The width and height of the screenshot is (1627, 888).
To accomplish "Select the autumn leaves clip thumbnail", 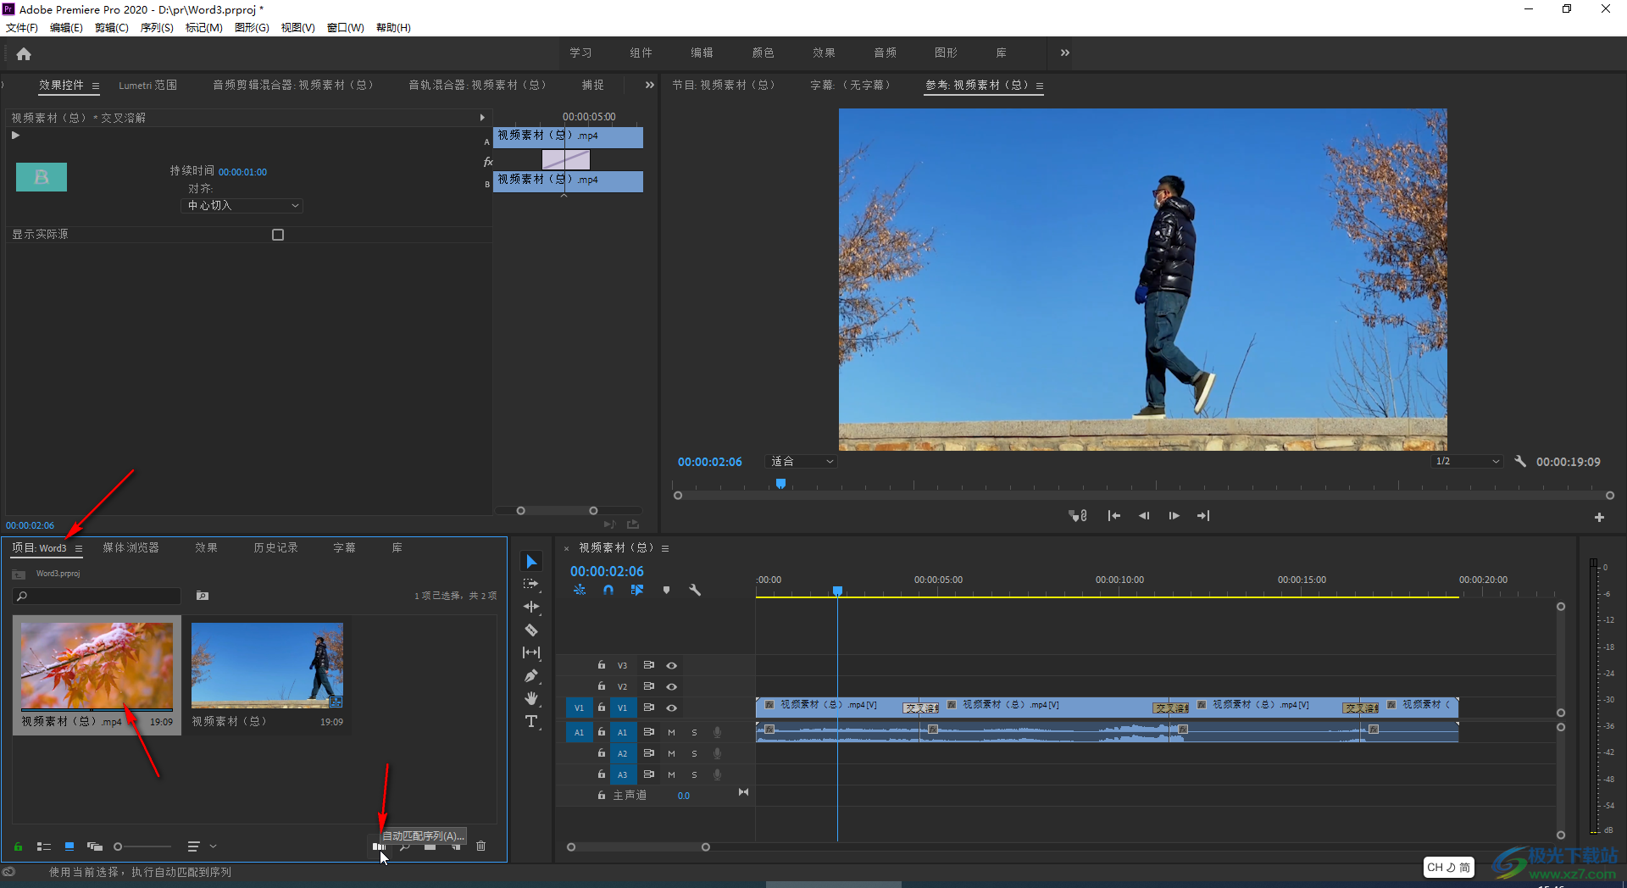I will (x=97, y=666).
